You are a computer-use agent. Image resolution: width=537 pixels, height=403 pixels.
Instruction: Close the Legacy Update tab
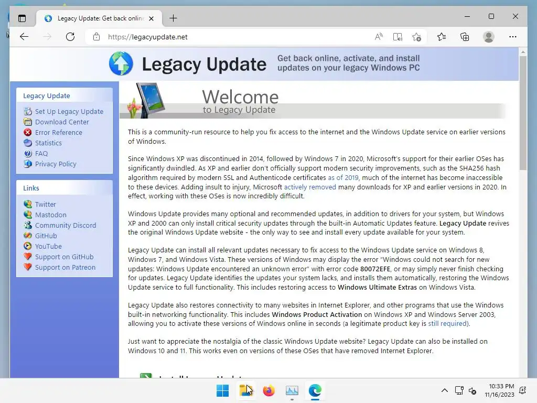[152, 18]
